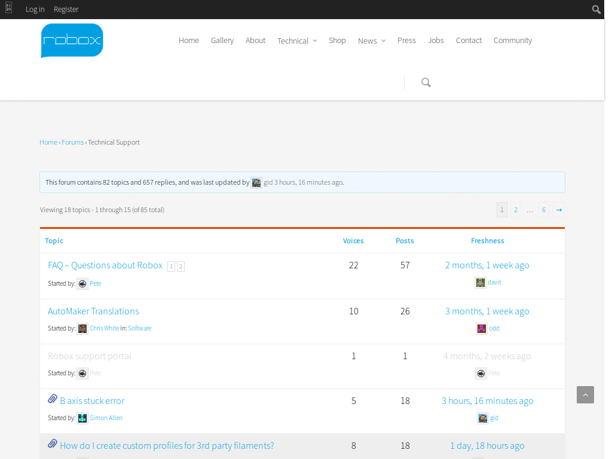Open FAQ – Questions about Robox topic
The width and height of the screenshot is (612, 459).
coord(105,265)
